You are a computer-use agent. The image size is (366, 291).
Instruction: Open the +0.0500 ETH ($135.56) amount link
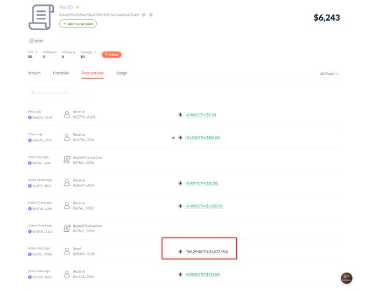click(x=202, y=274)
